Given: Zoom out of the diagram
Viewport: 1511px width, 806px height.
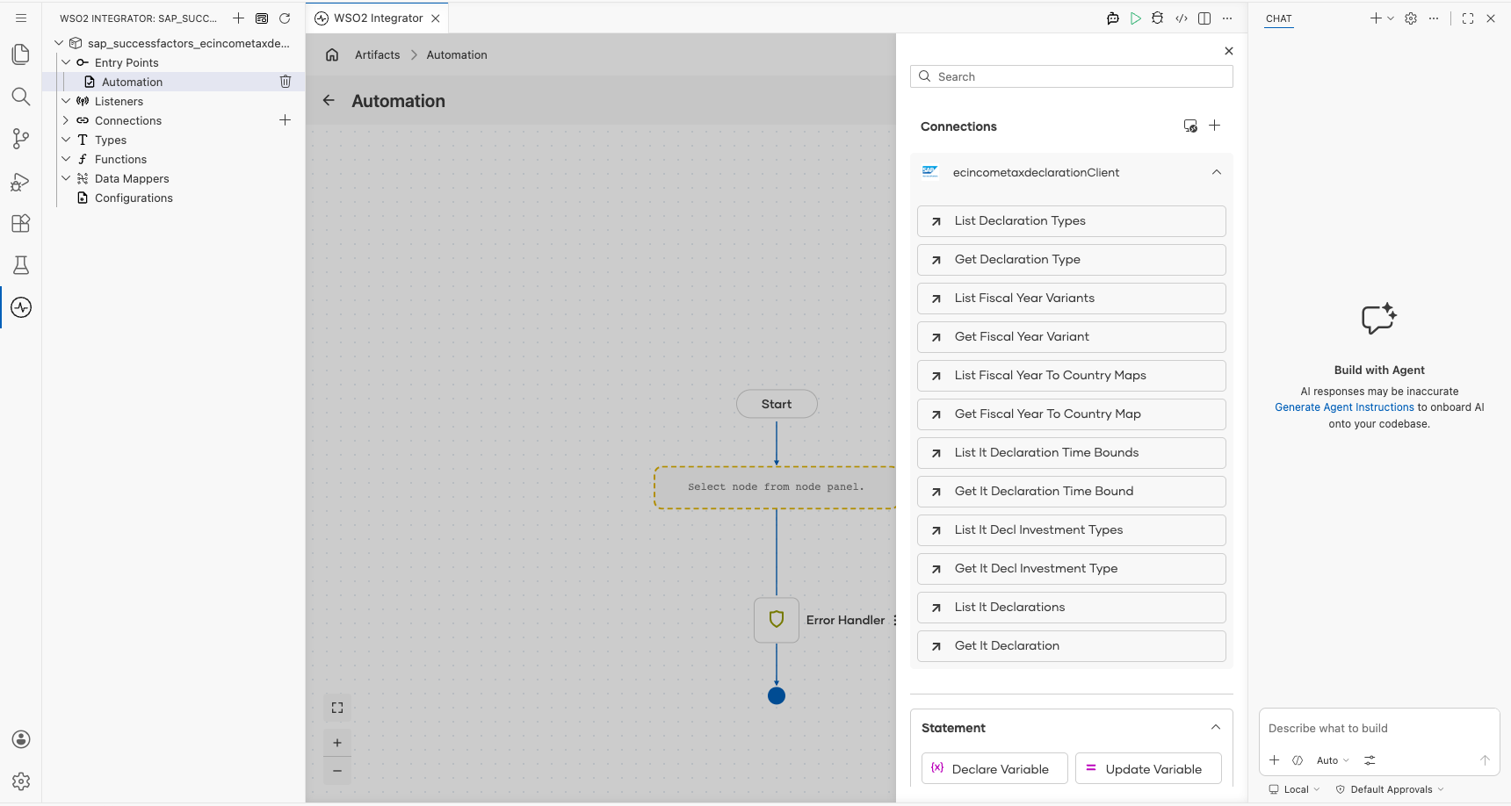Looking at the screenshot, I should (337, 771).
